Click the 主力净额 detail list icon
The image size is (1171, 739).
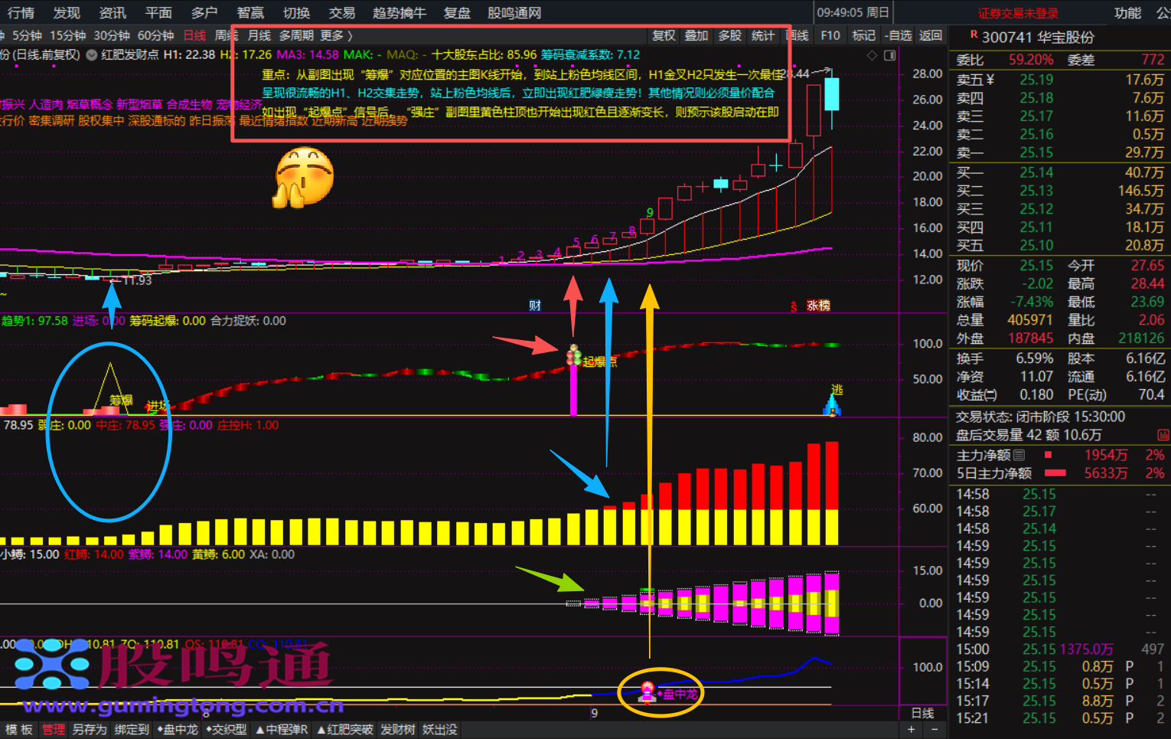(x=1018, y=455)
